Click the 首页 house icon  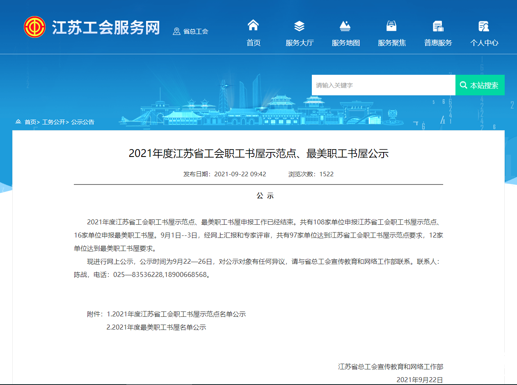coord(253,25)
